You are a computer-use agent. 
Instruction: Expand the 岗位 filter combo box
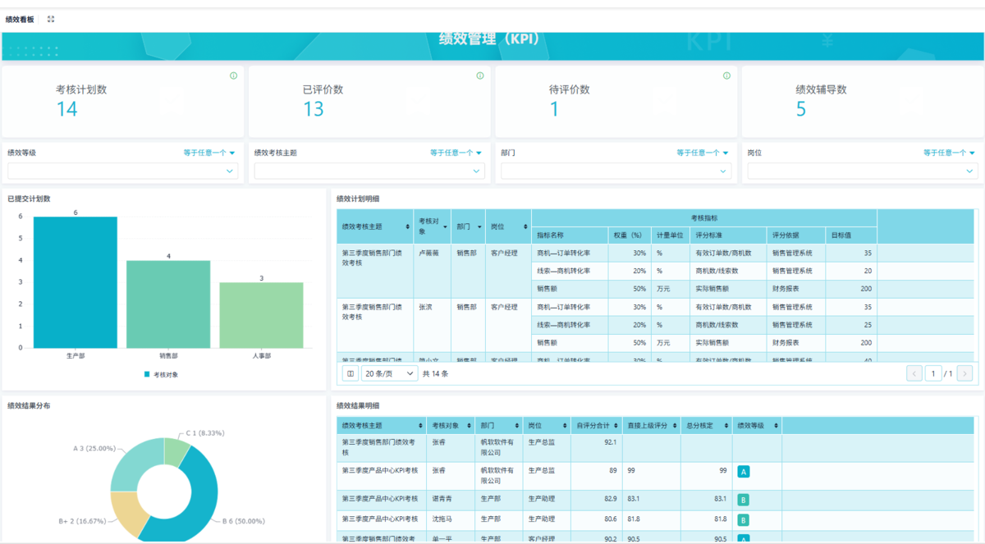(x=863, y=171)
